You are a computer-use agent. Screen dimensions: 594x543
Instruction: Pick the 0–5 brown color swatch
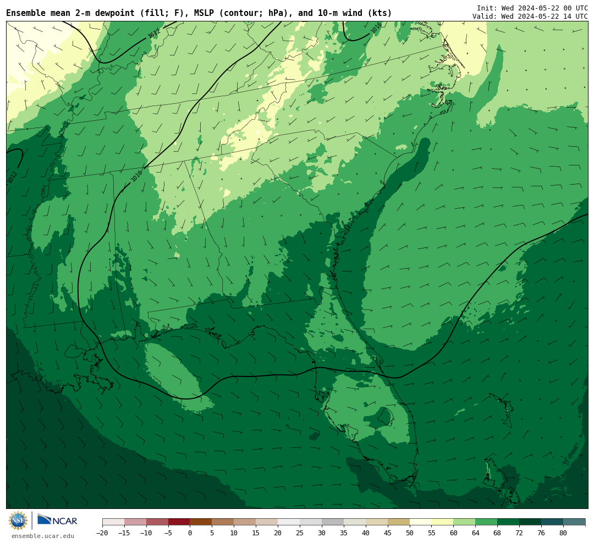point(201,522)
